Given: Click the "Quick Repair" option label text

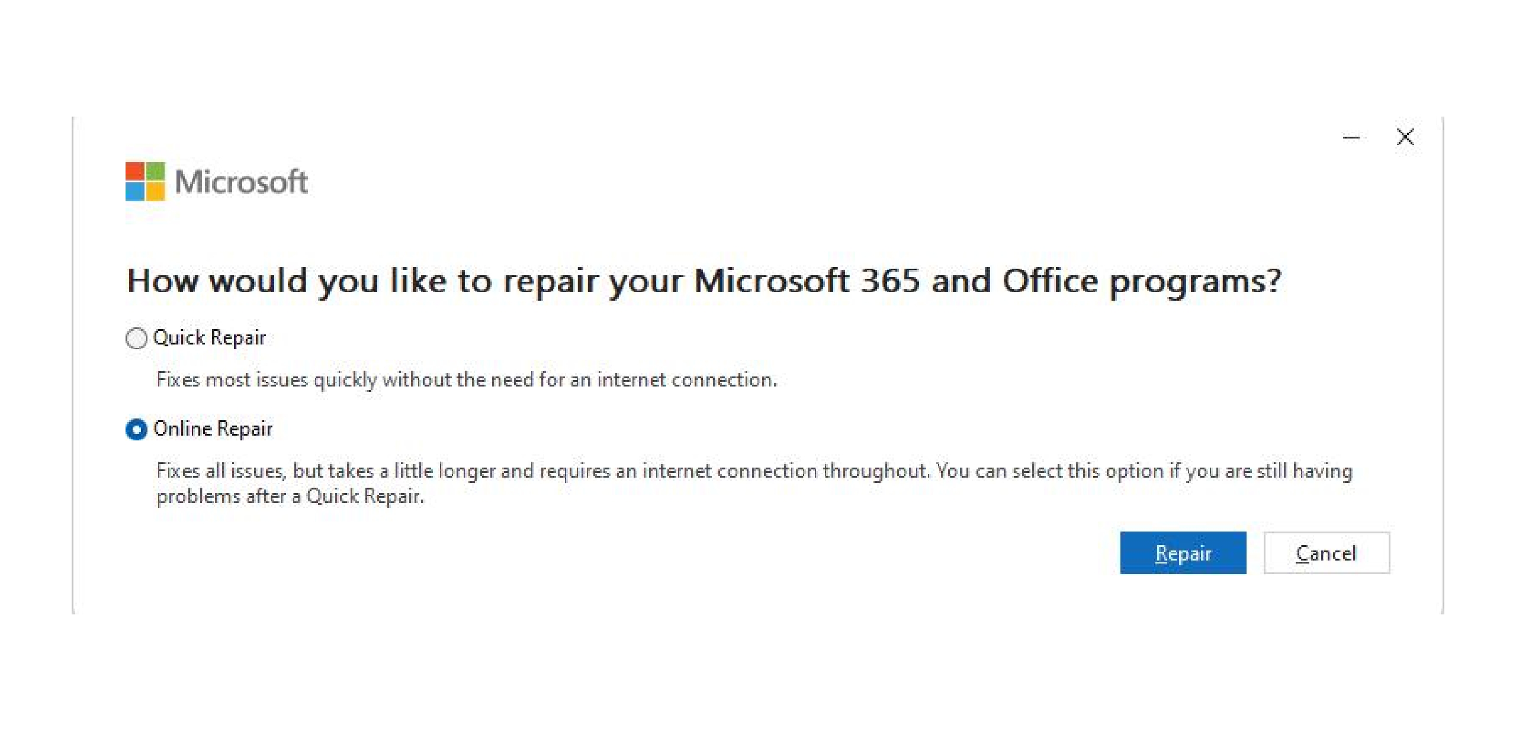Looking at the screenshot, I should [209, 338].
